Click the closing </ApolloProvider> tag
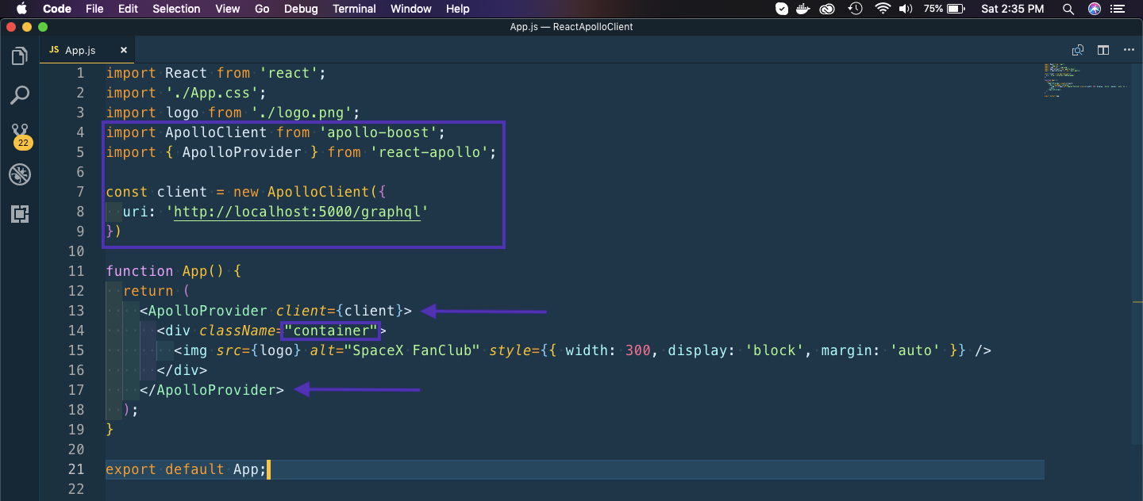The height and width of the screenshot is (501, 1143). 212,390
